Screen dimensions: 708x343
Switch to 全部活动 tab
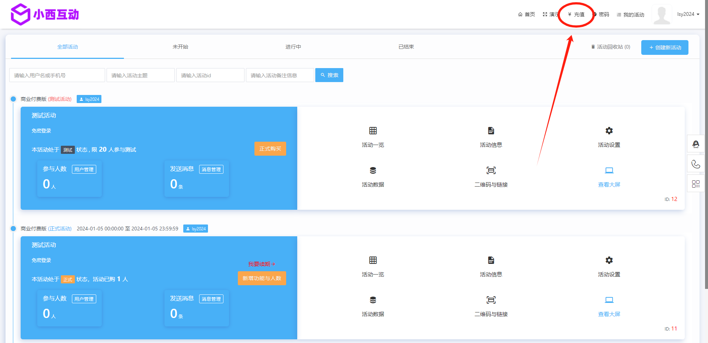coord(67,47)
